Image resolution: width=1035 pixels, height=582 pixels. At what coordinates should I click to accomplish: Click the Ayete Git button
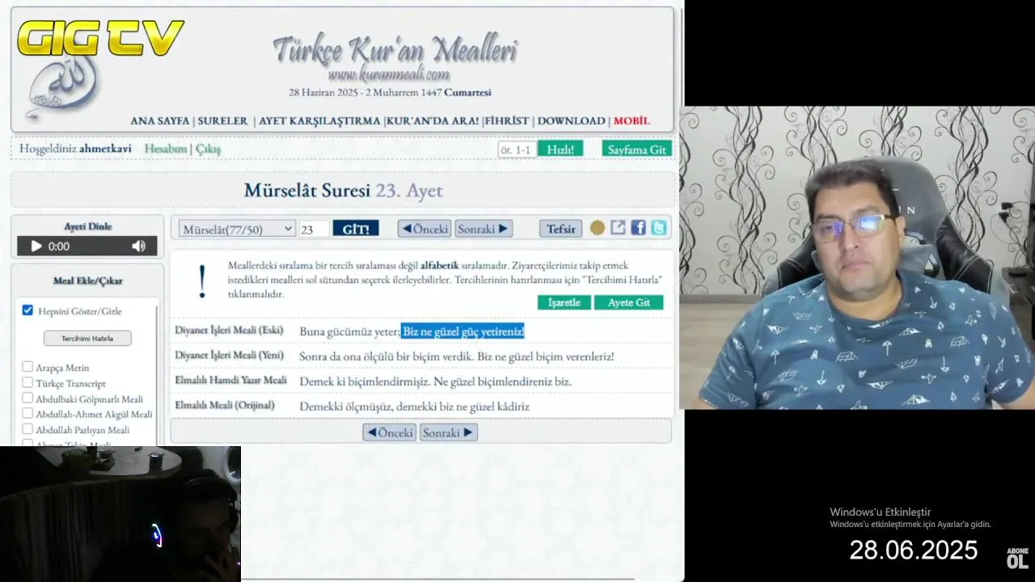[629, 302]
